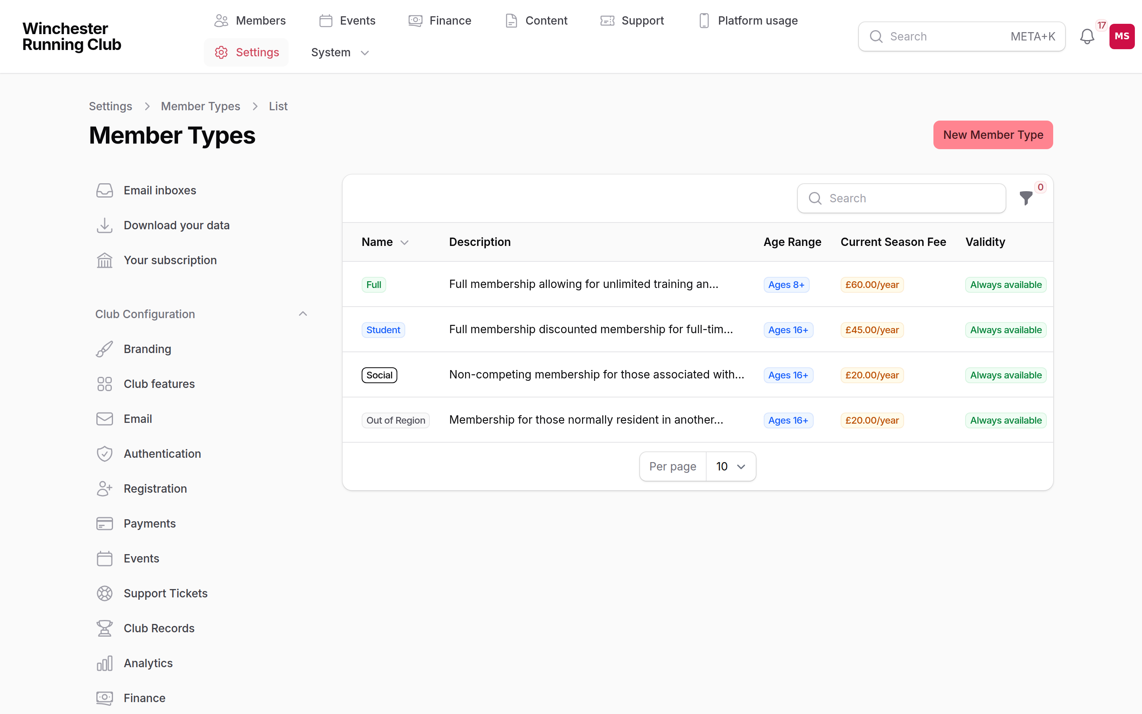Open Events in the top navigation
The image size is (1142, 714).
(348, 21)
